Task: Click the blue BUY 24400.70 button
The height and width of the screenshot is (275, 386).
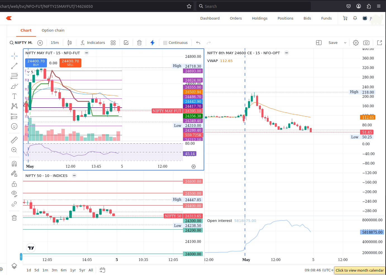Action: click(x=36, y=63)
